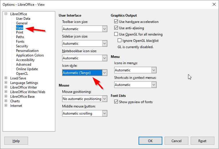Select the Charts category label

[x=15, y=101]
